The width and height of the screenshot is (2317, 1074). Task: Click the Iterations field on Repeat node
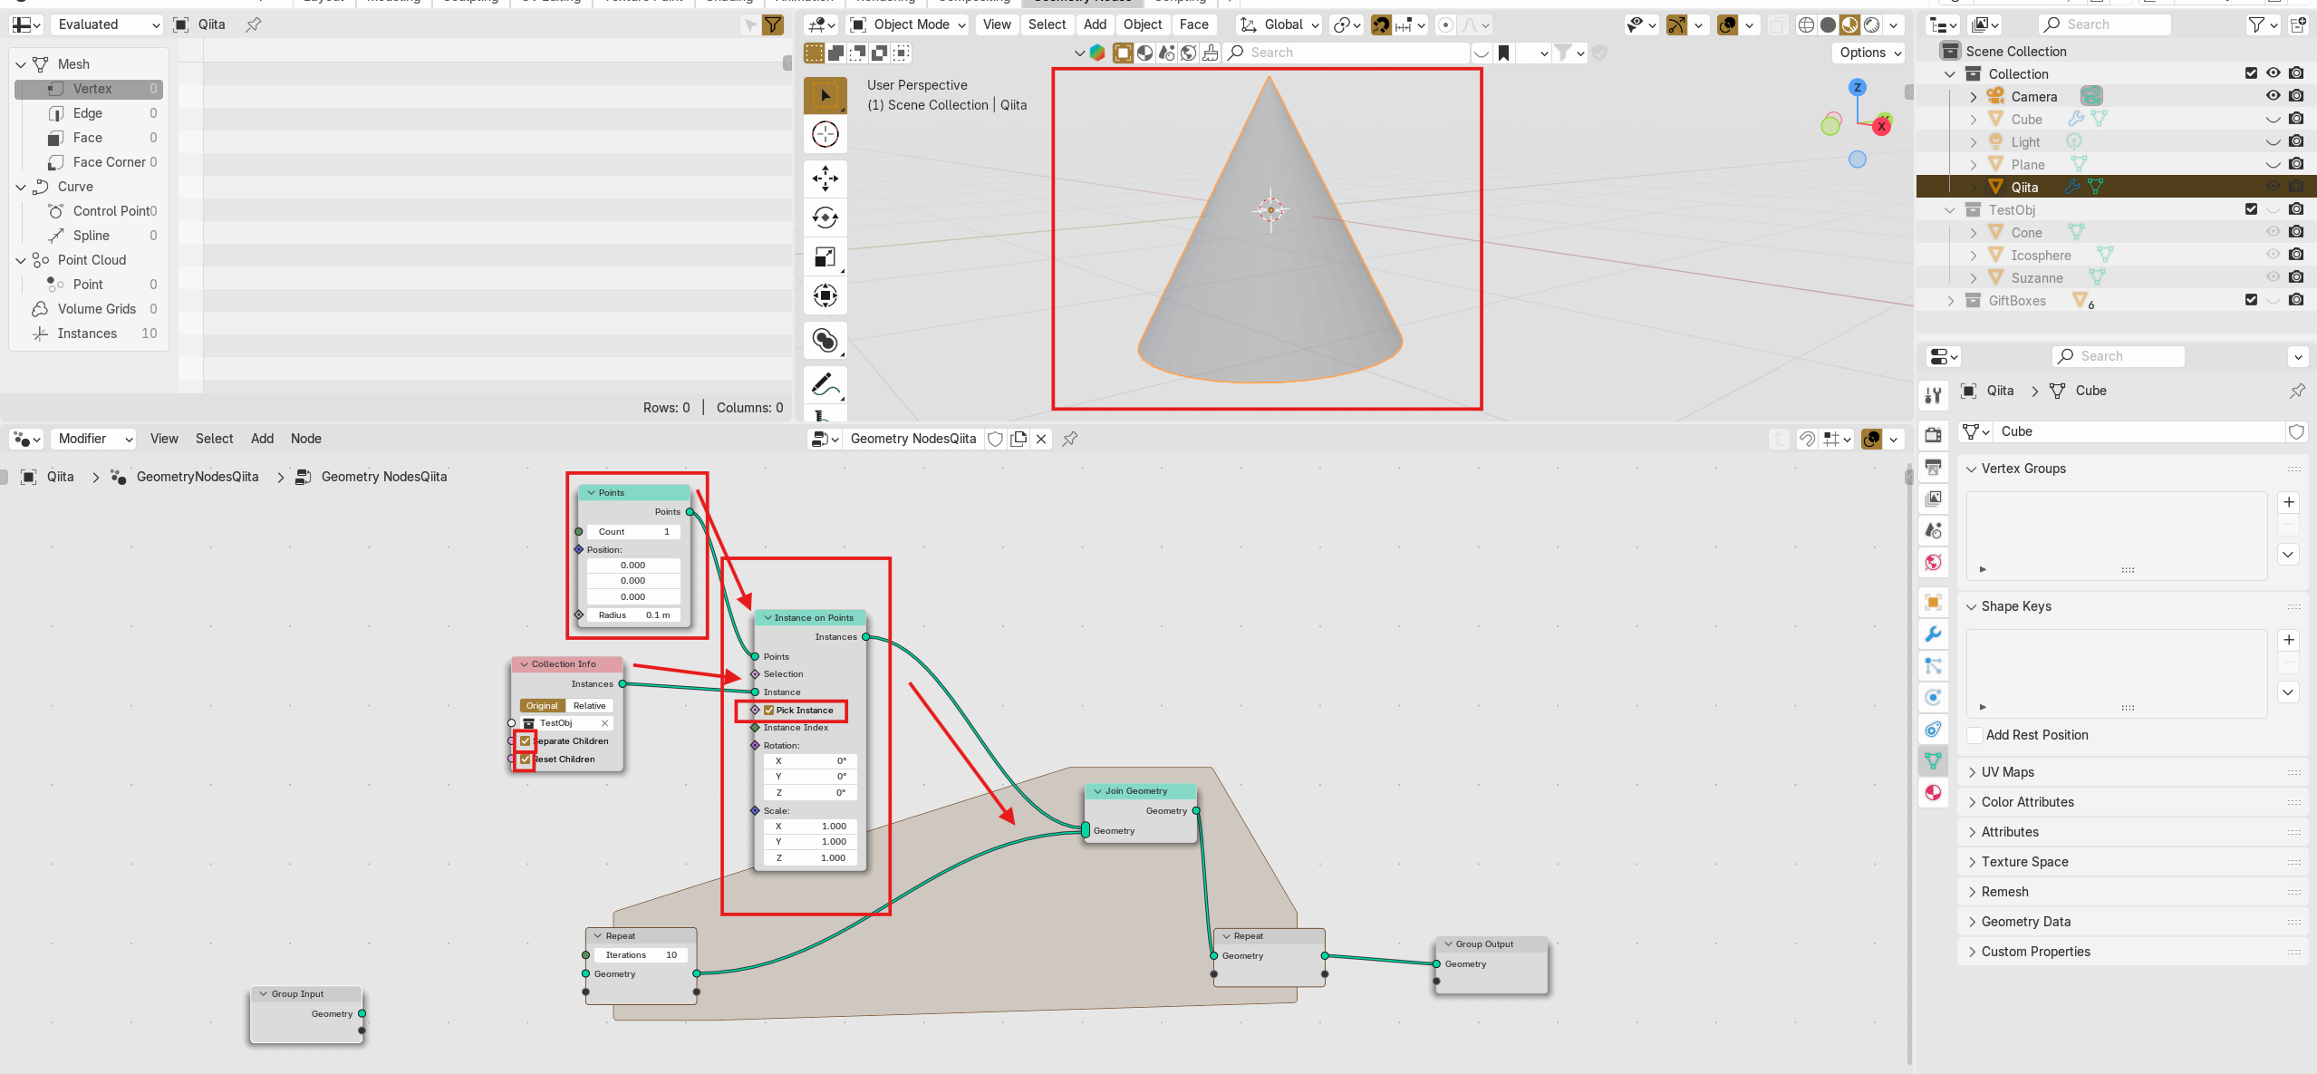(x=641, y=955)
